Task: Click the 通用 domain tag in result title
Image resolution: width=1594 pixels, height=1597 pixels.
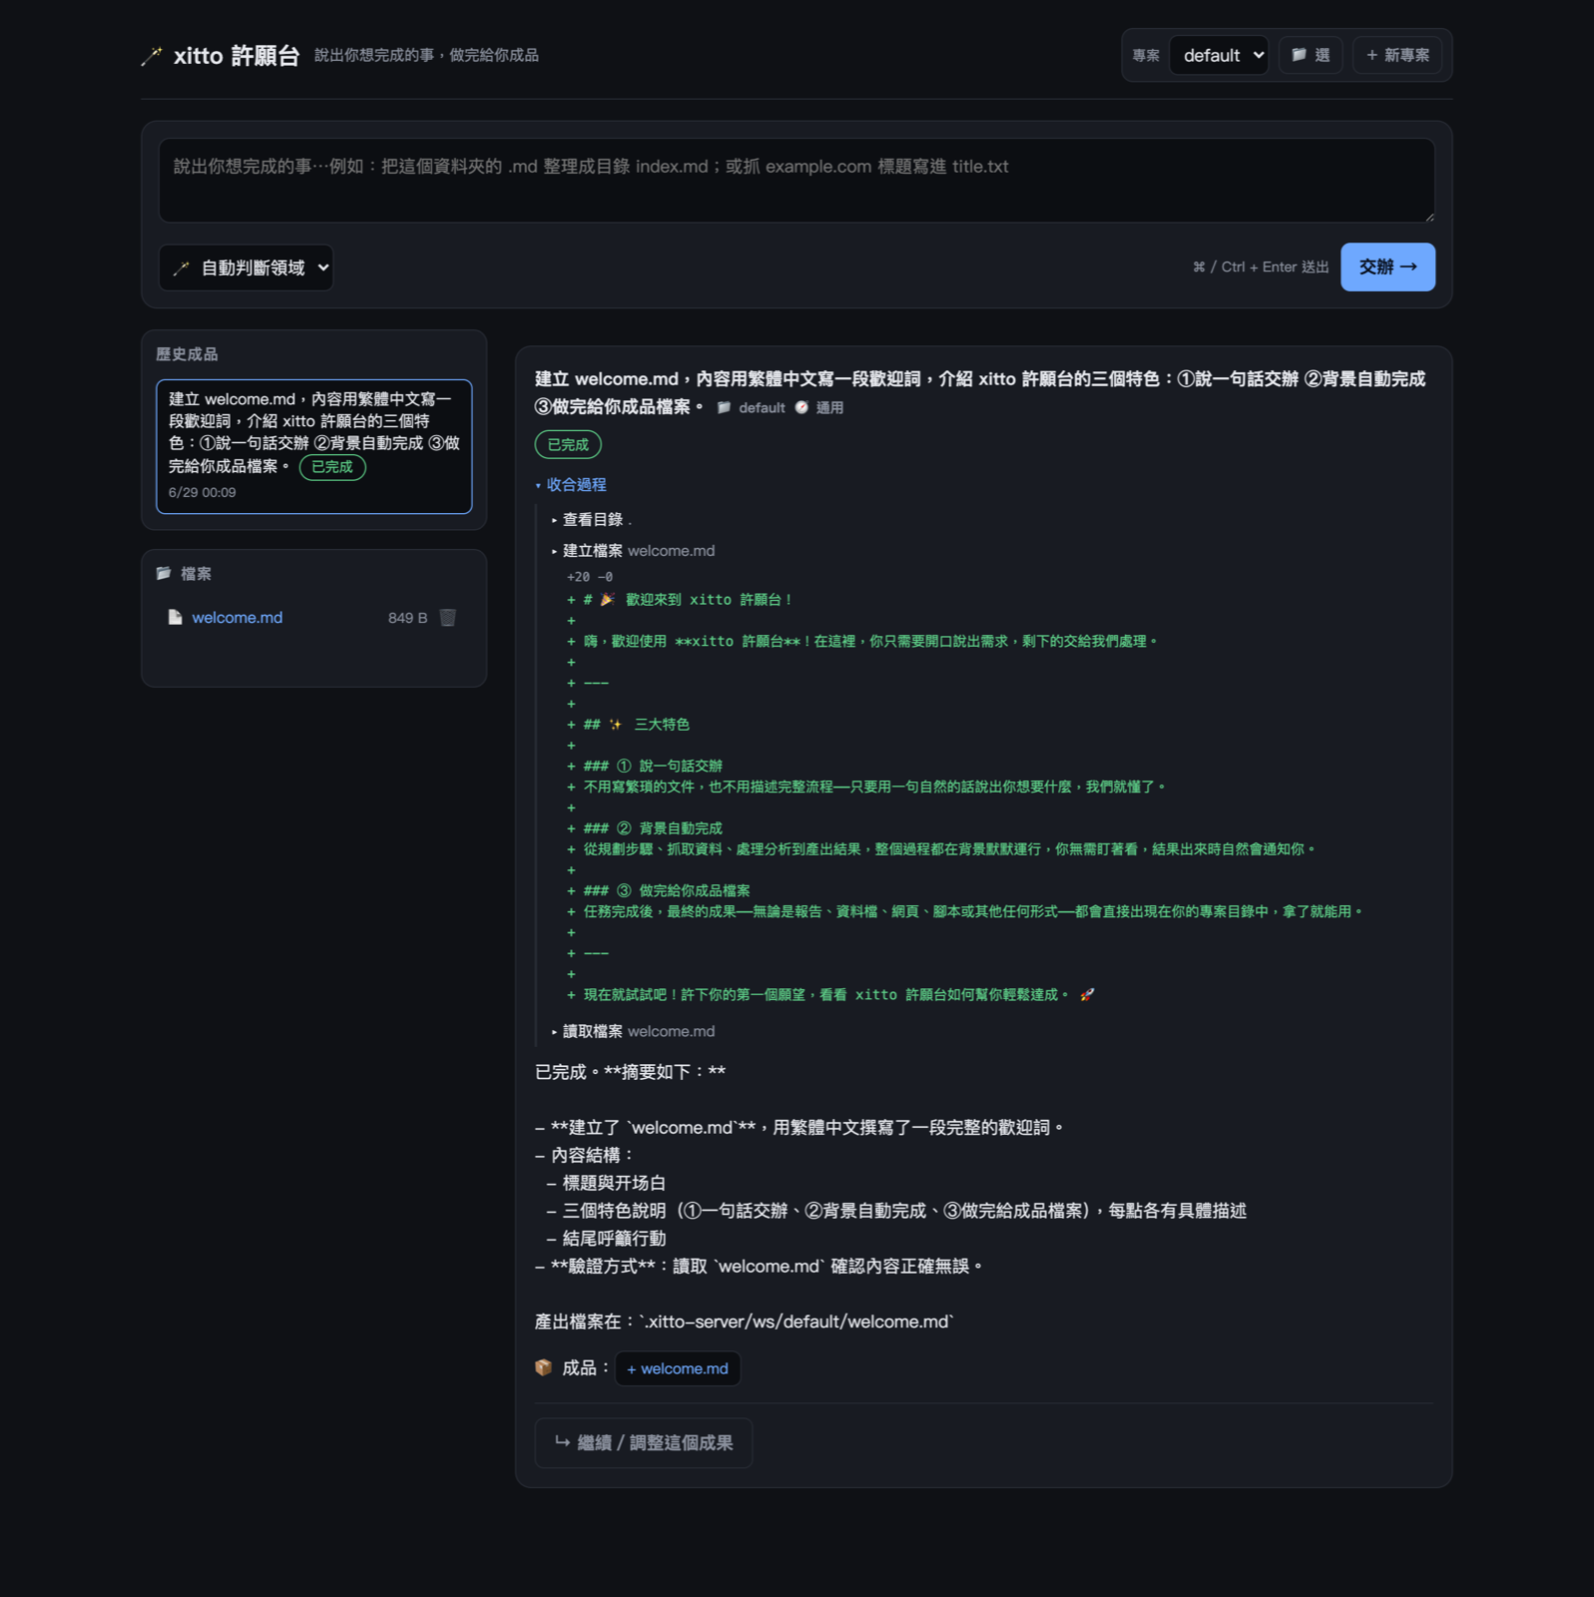Action: pos(819,407)
